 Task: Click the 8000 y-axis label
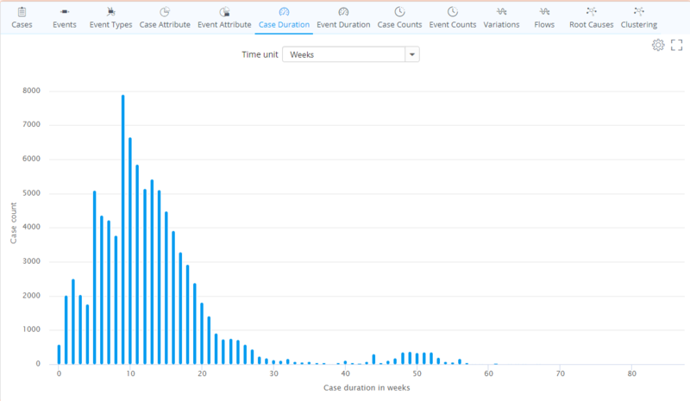(31, 91)
